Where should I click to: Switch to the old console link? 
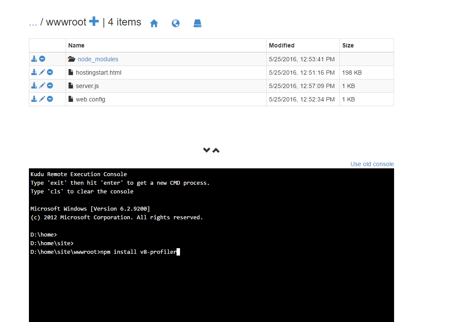372,164
